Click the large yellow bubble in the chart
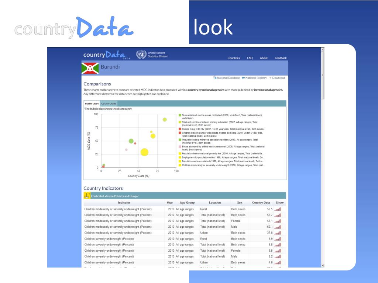Viewport: 378px width, 283px height. pyautogui.click(x=144, y=152)
